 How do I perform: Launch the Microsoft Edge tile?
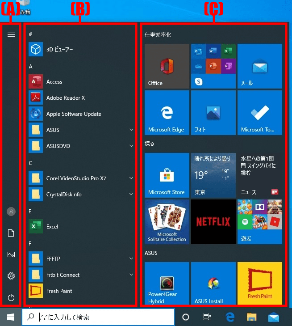[x=167, y=113]
